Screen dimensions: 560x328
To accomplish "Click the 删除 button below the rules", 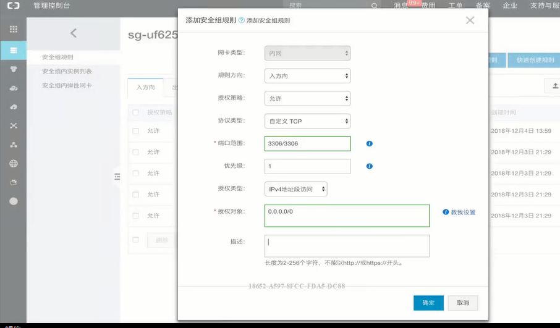I will pos(161,240).
